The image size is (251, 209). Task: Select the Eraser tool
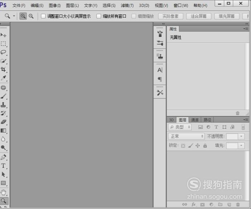click(3, 122)
